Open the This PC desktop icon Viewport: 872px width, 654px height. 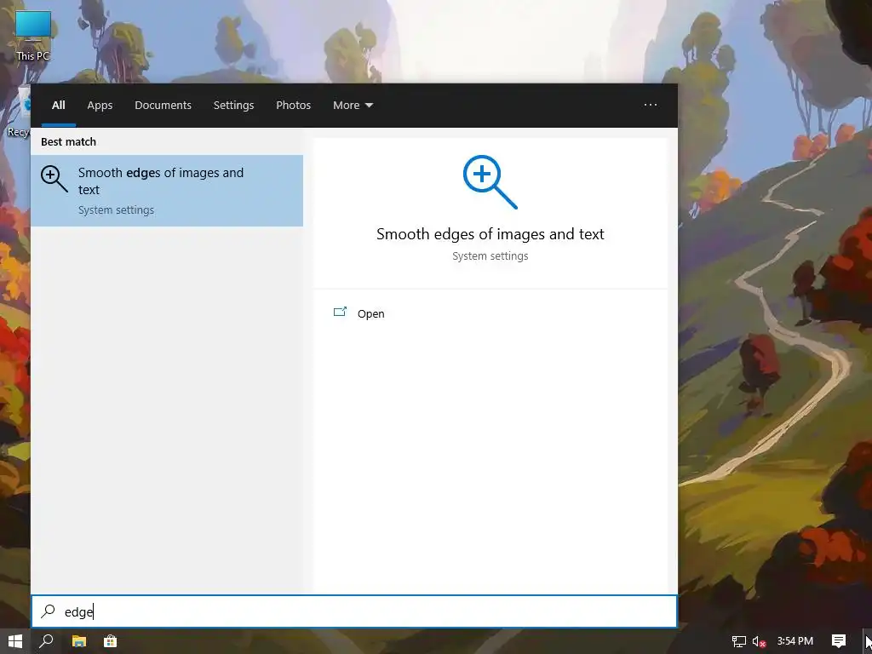tap(33, 36)
